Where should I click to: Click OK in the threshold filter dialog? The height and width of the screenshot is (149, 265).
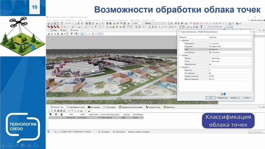pos(211,98)
